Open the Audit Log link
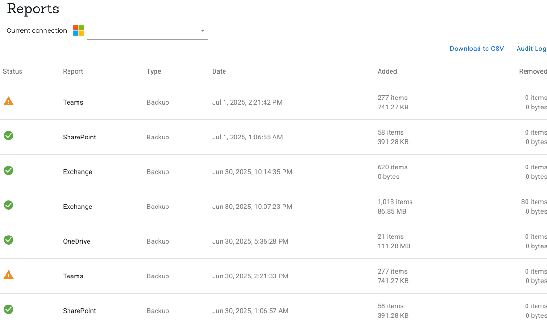This screenshot has height=325, width=547. (x=531, y=49)
